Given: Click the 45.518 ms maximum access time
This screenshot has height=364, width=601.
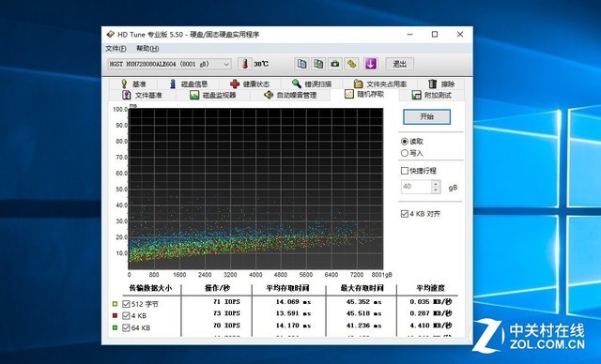Looking at the screenshot, I should point(364,313).
